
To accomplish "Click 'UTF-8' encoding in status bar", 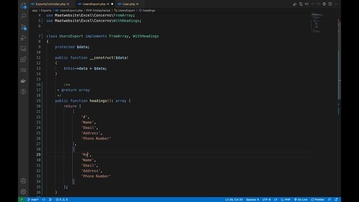I will click(266, 200).
